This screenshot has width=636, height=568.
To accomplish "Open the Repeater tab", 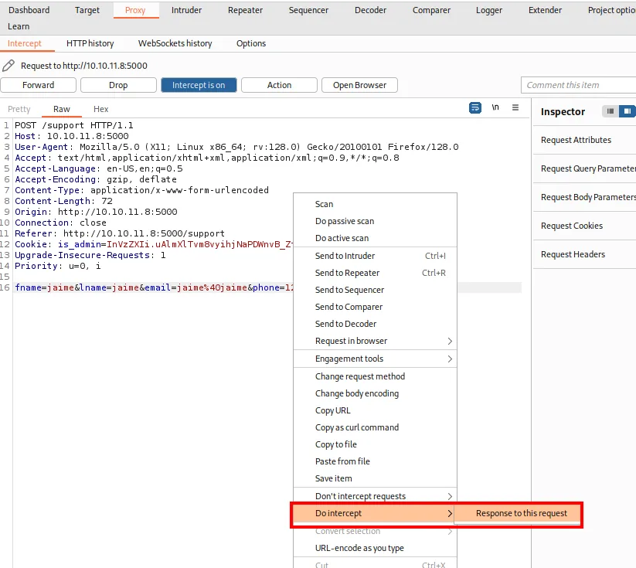I will 246,10.
